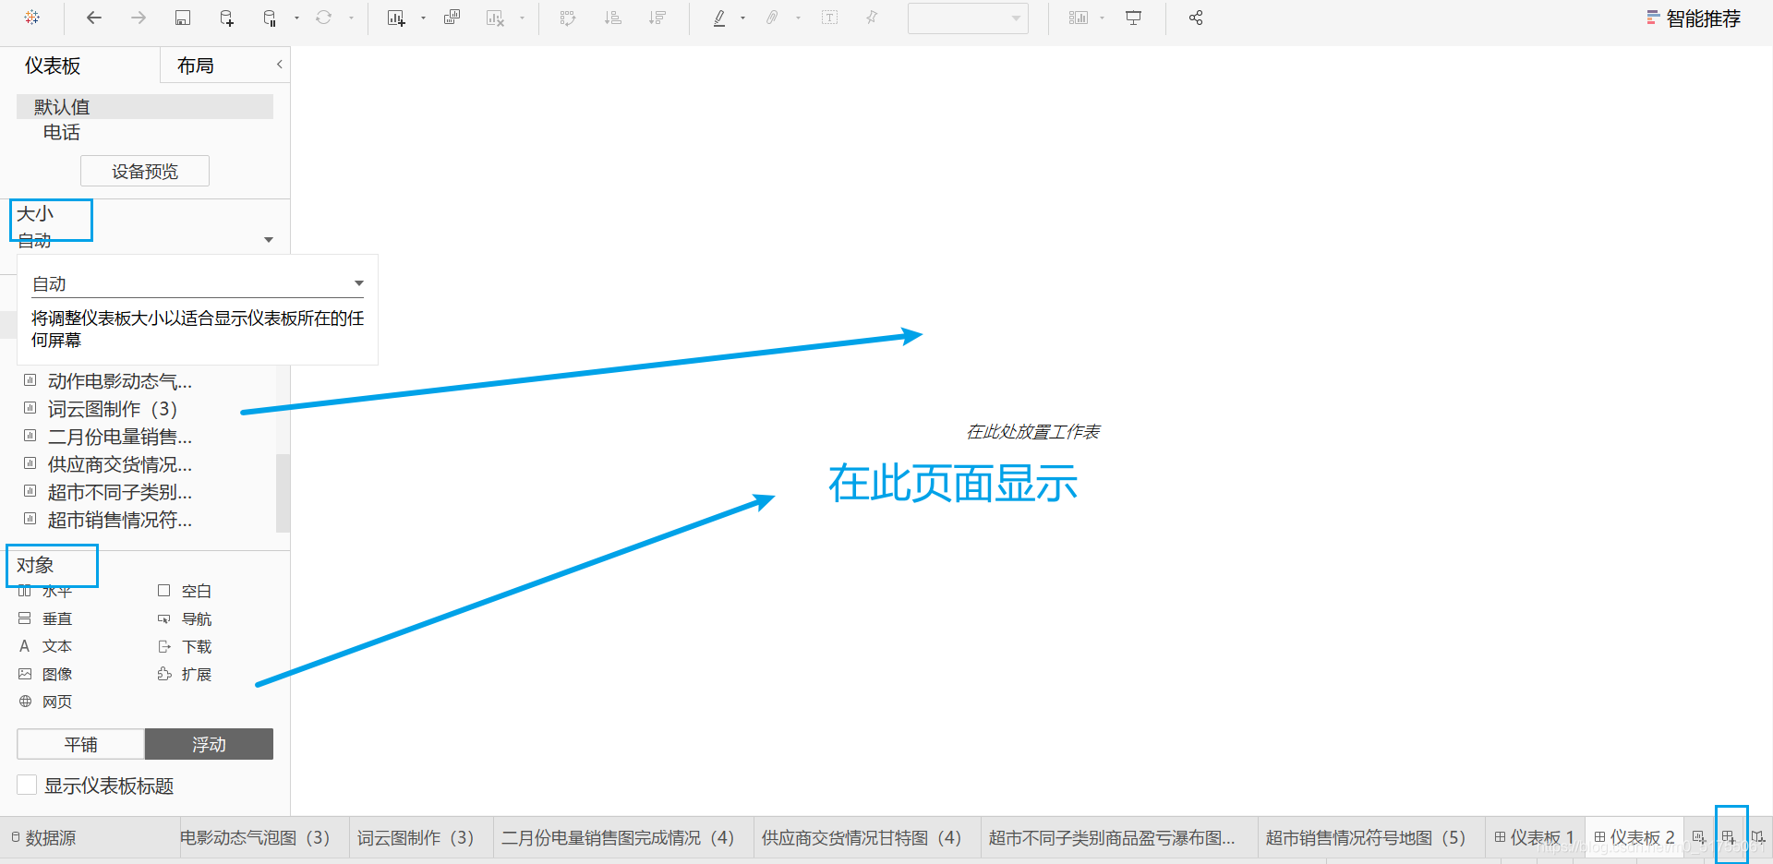Open dropdown next to new worksheet icon
Screen dimensions: 1773x864
click(423, 18)
